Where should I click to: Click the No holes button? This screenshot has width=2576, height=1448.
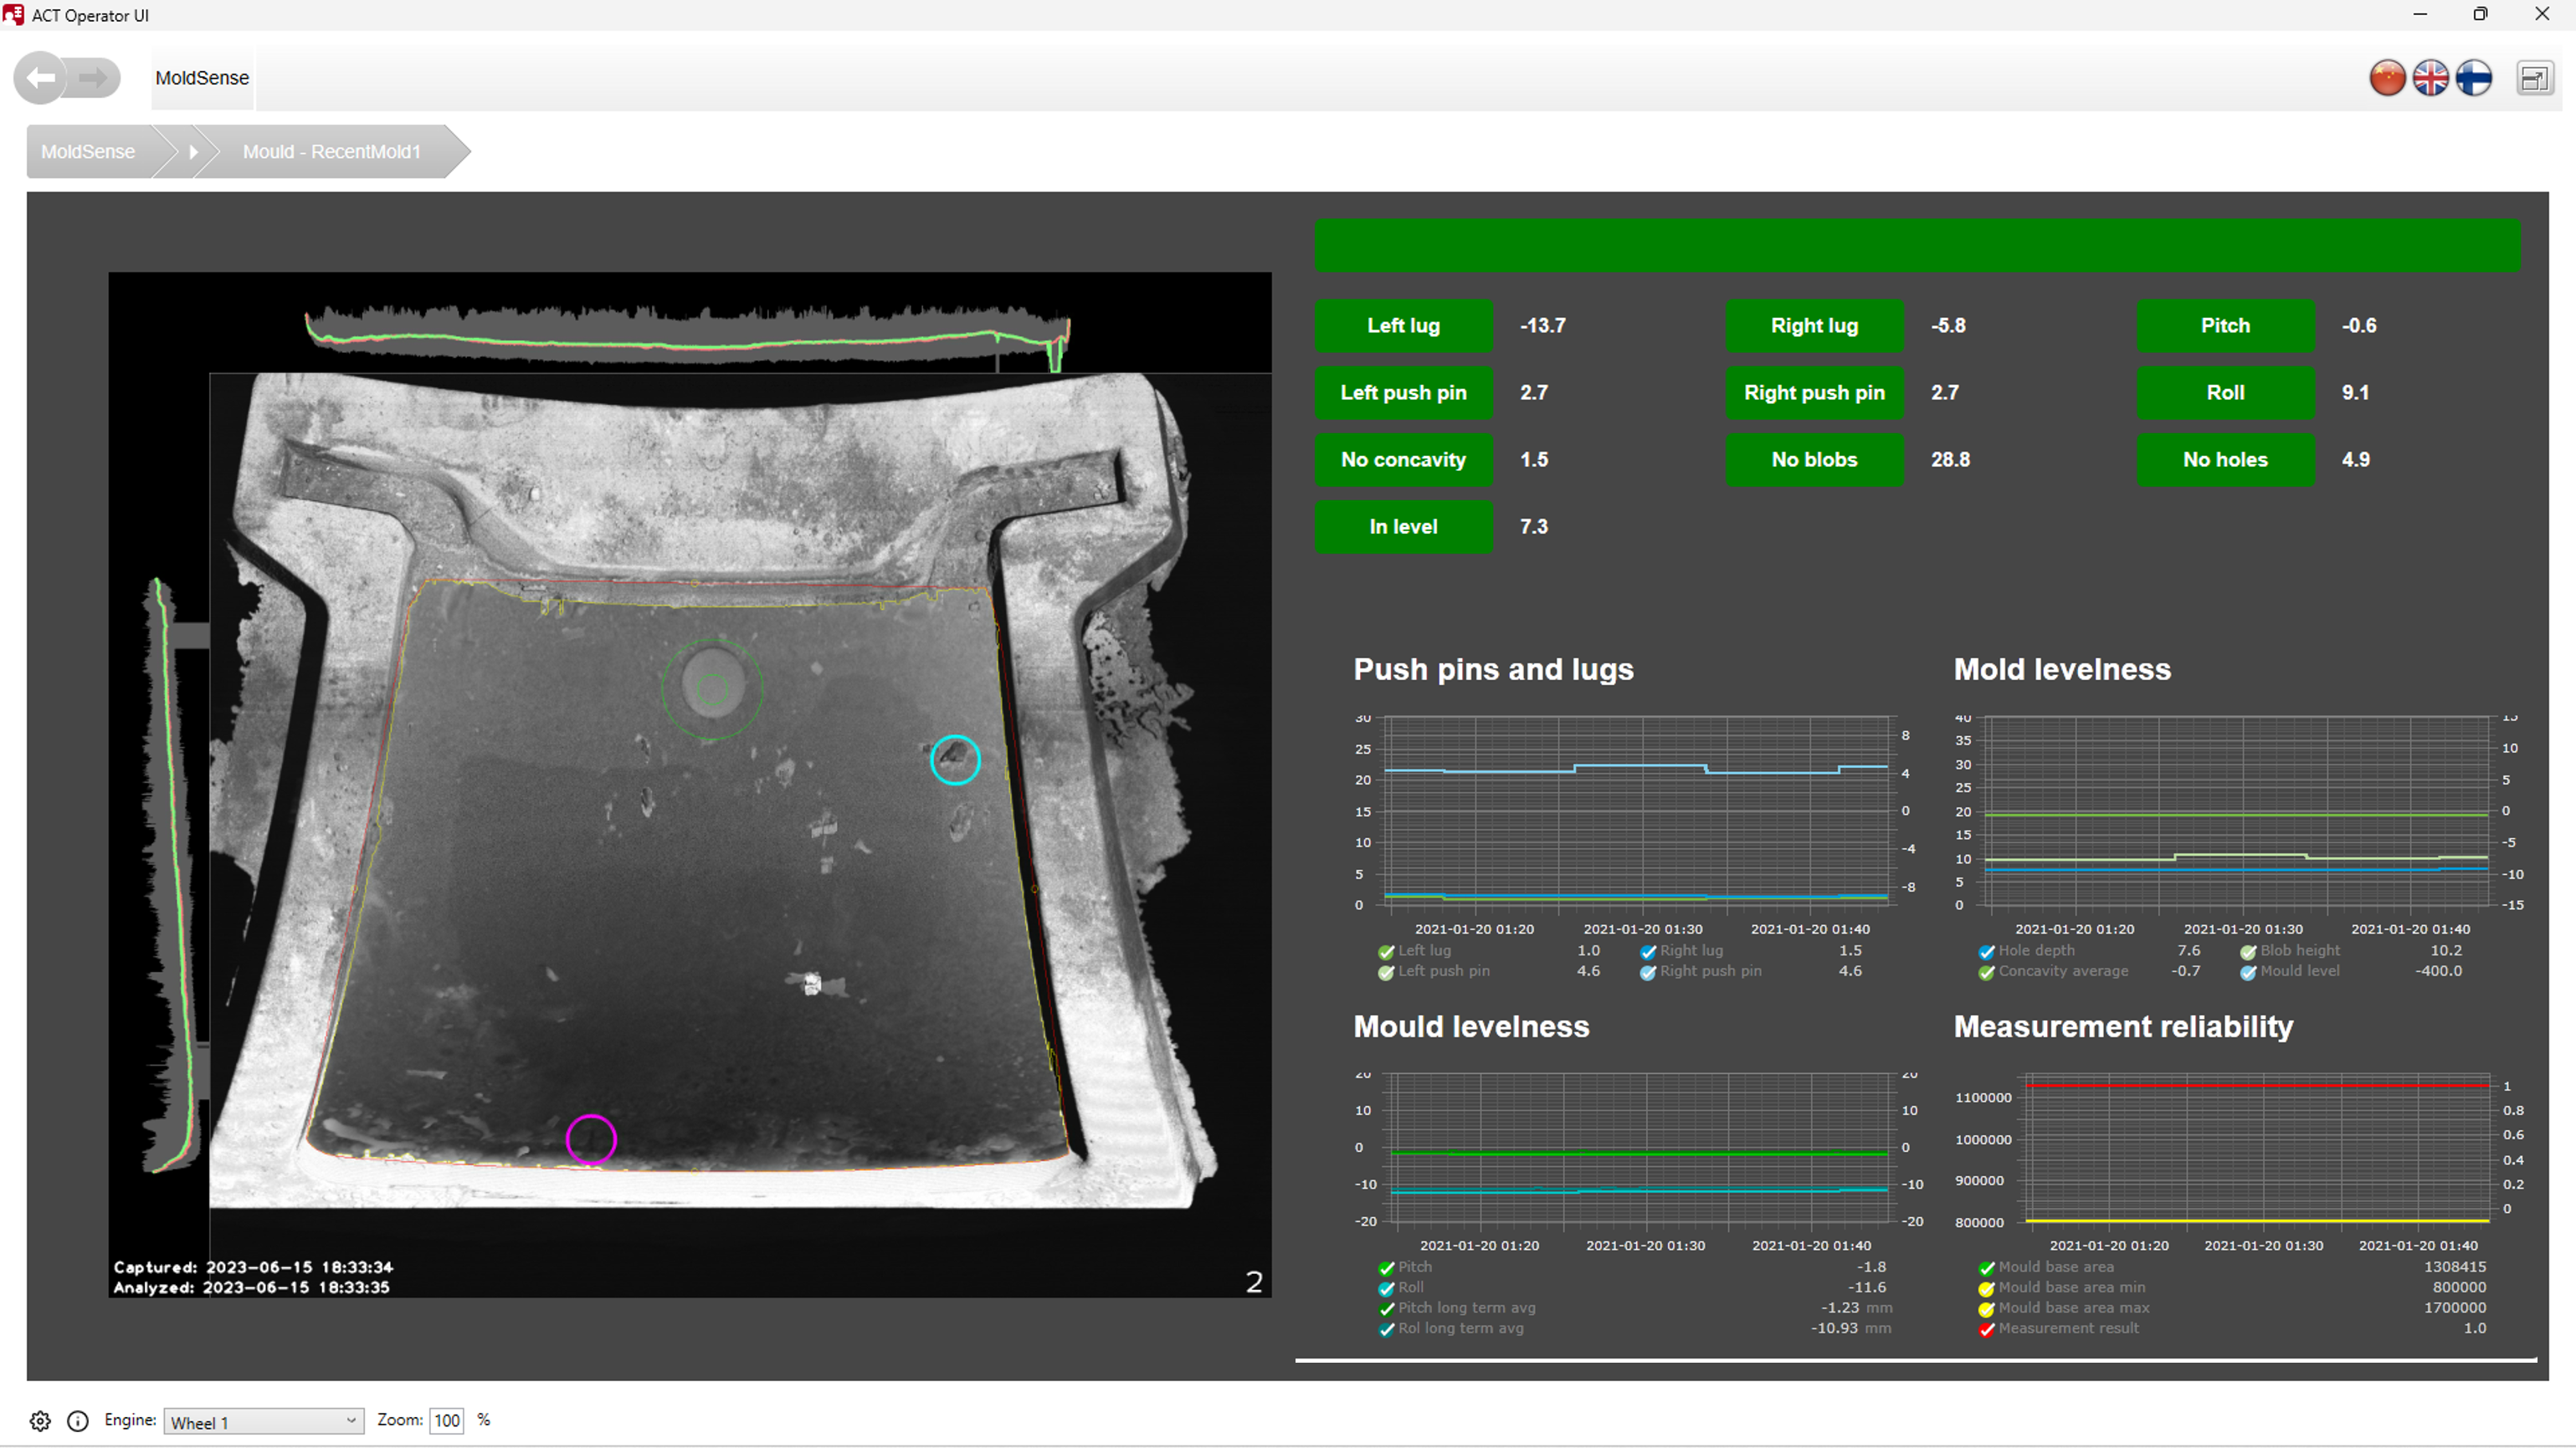pyautogui.click(x=2225, y=460)
